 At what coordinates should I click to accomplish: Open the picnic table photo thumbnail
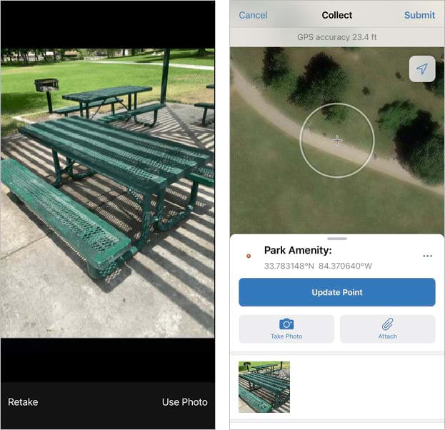coord(264,387)
